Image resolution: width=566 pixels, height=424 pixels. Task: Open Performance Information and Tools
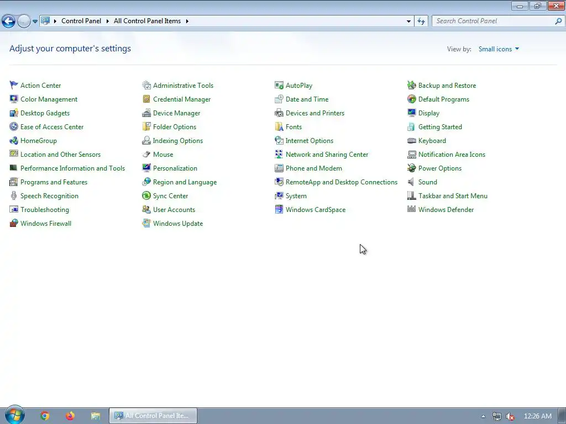pos(72,168)
